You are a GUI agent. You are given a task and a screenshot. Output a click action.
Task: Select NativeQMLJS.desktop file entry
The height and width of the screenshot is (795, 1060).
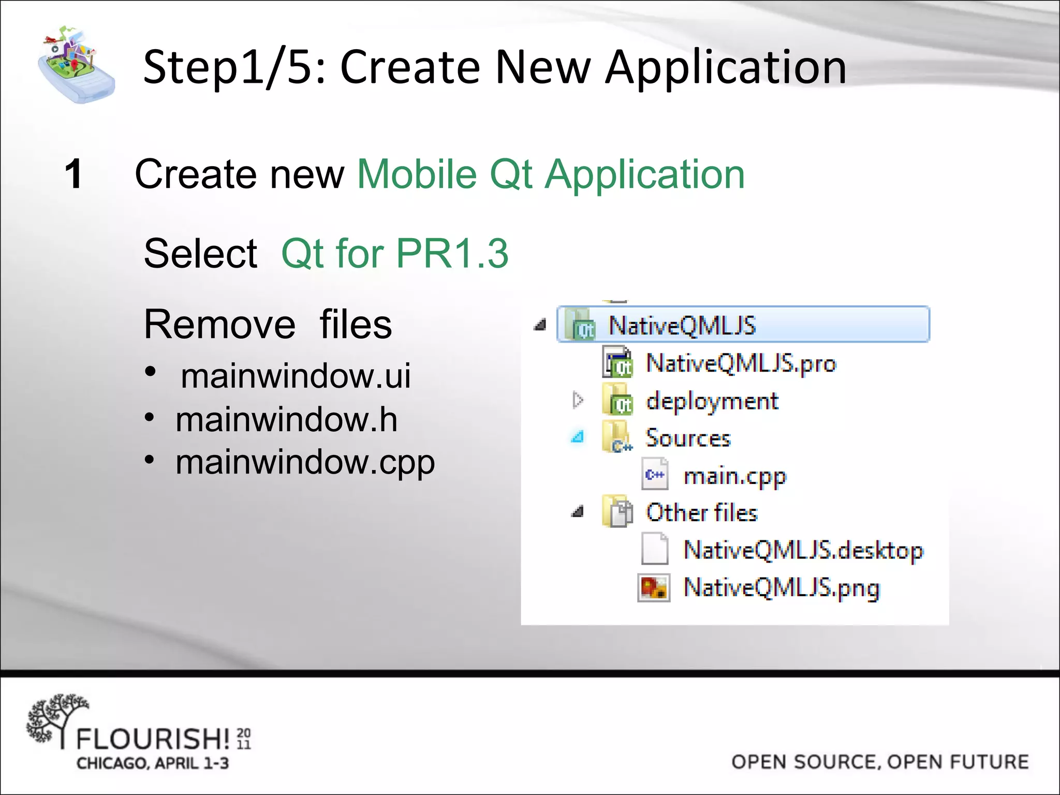pyautogui.click(x=803, y=550)
